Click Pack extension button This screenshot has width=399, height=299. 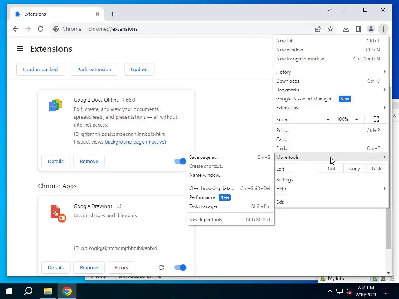[x=94, y=69]
